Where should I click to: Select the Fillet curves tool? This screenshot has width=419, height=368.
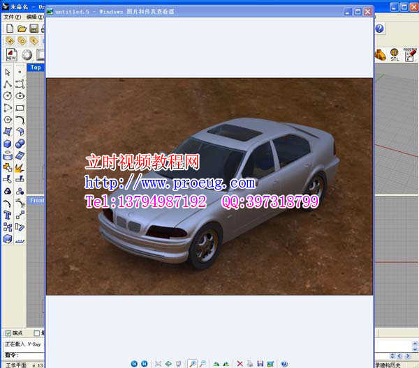20,120
